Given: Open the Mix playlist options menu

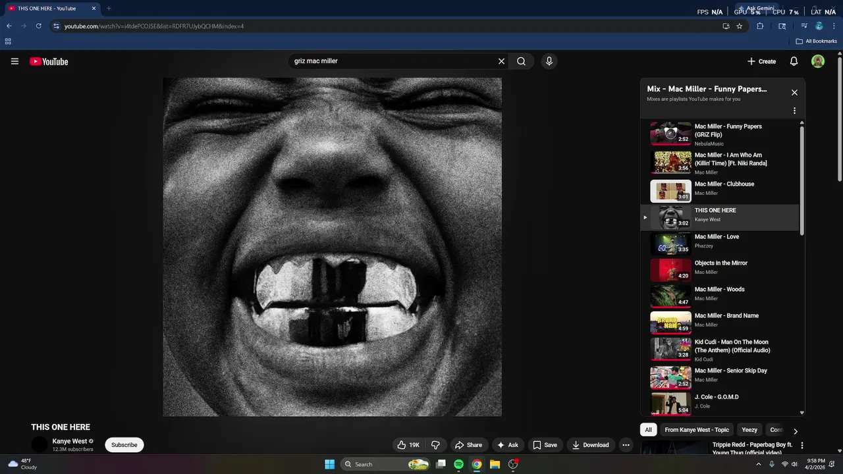Looking at the screenshot, I should pyautogui.click(x=794, y=111).
